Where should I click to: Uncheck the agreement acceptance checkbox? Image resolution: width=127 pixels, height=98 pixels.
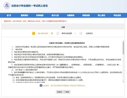(x=41, y=86)
